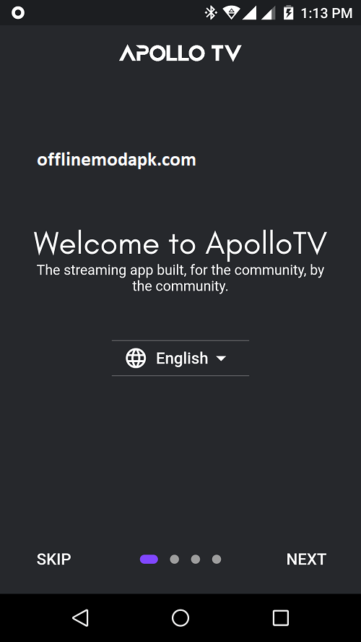Tap the Apollo TV logo
Screen dimensions: 361x642
tap(180, 54)
